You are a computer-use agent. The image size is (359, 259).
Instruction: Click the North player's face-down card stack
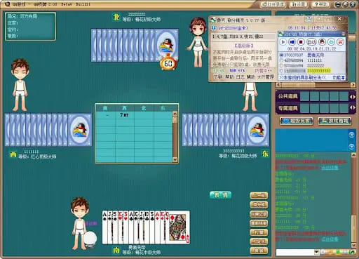click(135, 45)
